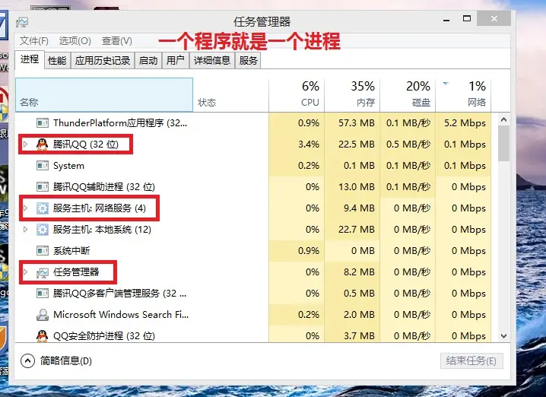
Task: Select the 腾讯QQ多客户端管理服务 name
Action: [x=120, y=294]
